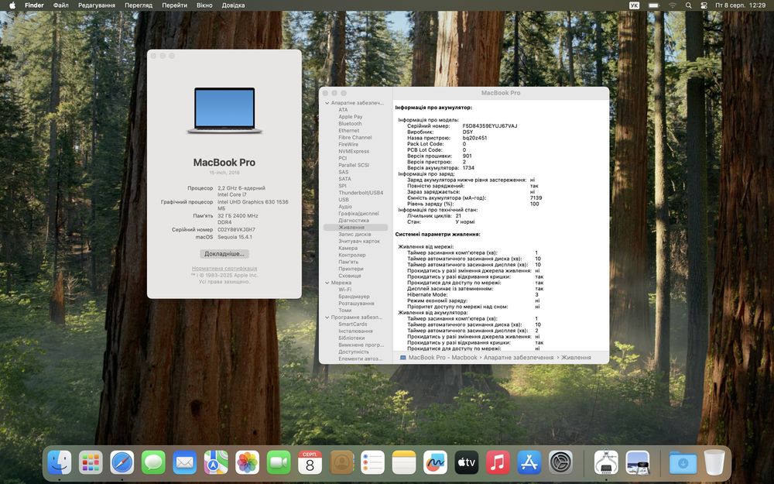Open App Store in the Dock
The image size is (774, 484).
529,463
